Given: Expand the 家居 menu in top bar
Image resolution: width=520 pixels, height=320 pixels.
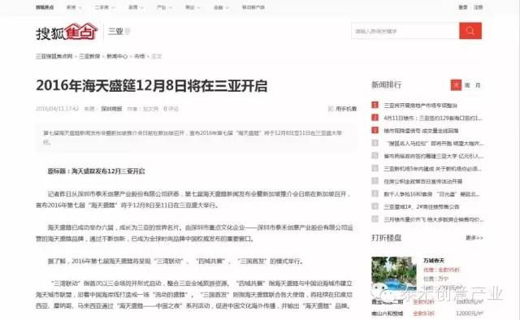Looking at the screenshot, I should (136, 7).
